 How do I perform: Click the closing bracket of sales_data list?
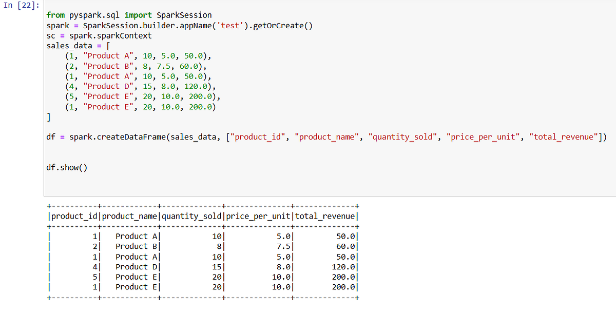pyautogui.click(x=49, y=116)
